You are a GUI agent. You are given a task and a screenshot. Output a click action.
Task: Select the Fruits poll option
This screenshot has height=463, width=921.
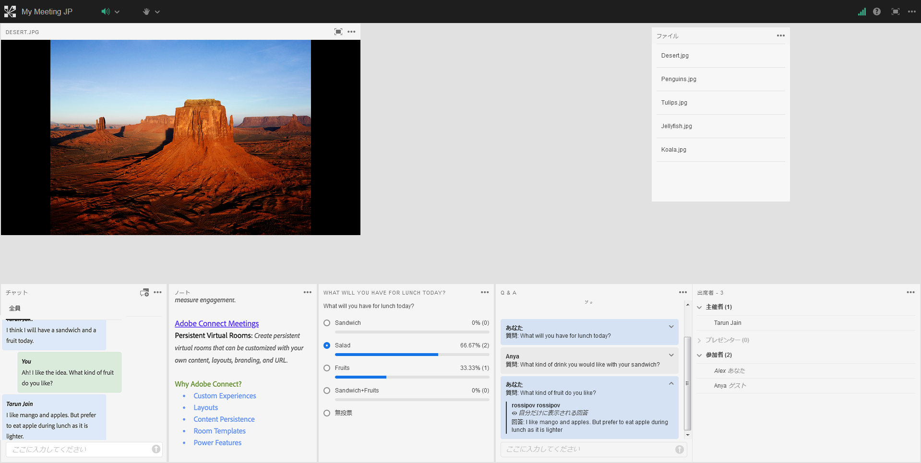click(x=327, y=368)
